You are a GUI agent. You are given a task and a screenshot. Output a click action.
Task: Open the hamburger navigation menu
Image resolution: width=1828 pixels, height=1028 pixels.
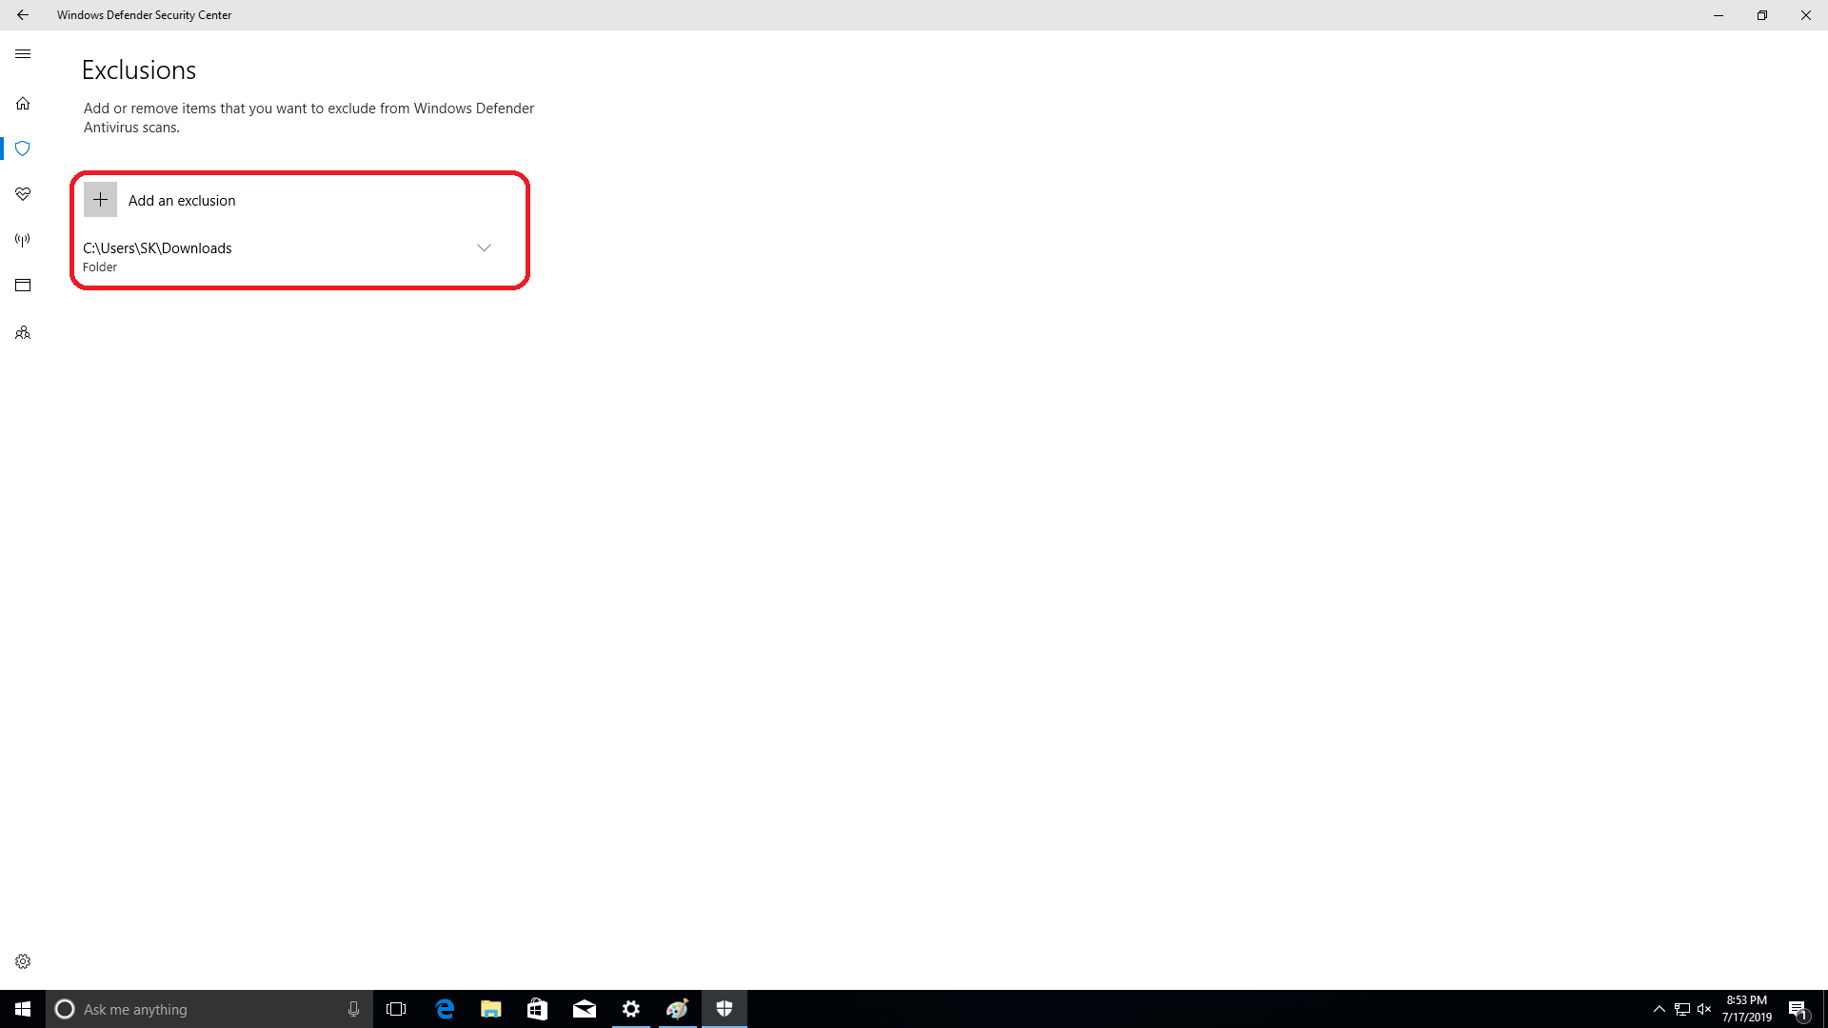coord(23,54)
